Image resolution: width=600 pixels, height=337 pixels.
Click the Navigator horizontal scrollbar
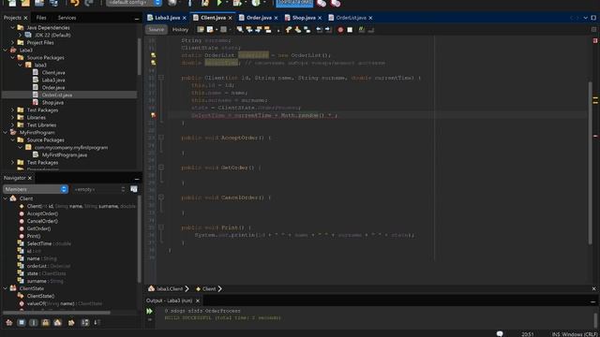(56, 313)
